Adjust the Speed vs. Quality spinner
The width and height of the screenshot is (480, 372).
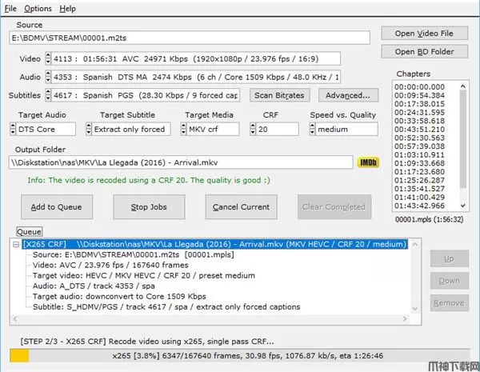[x=314, y=129]
